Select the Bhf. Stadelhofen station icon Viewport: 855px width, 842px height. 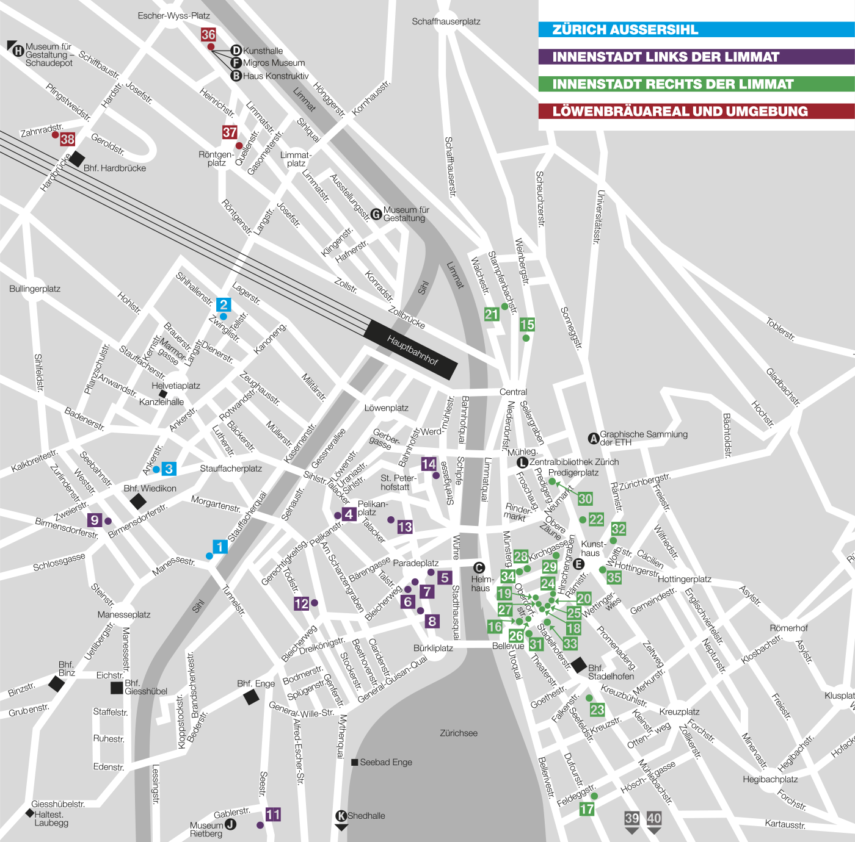point(579,663)
